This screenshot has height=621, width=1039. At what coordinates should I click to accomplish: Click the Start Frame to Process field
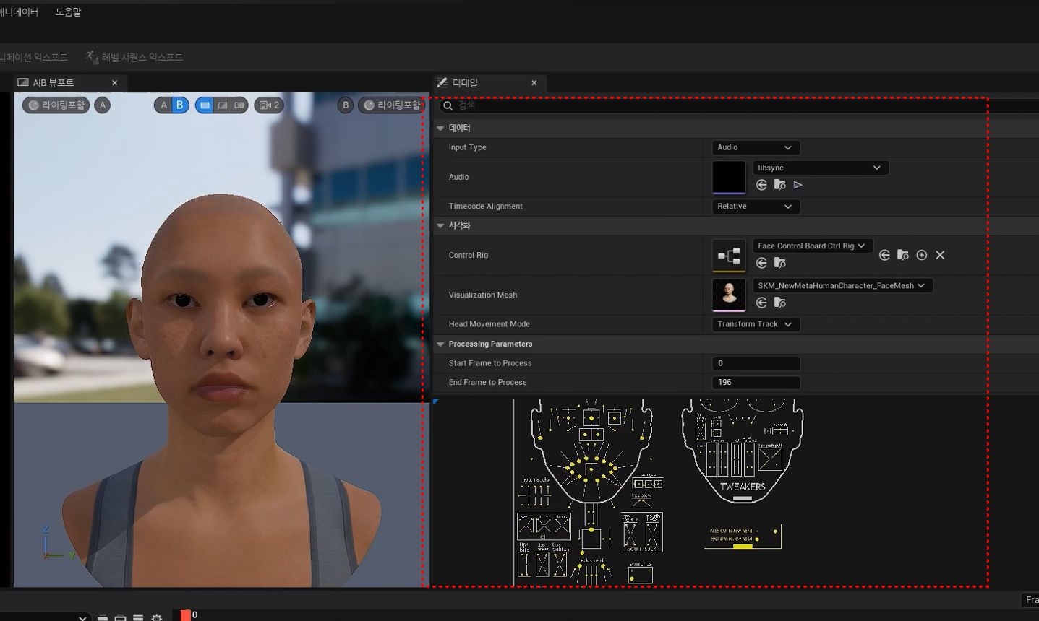[756, 363]
